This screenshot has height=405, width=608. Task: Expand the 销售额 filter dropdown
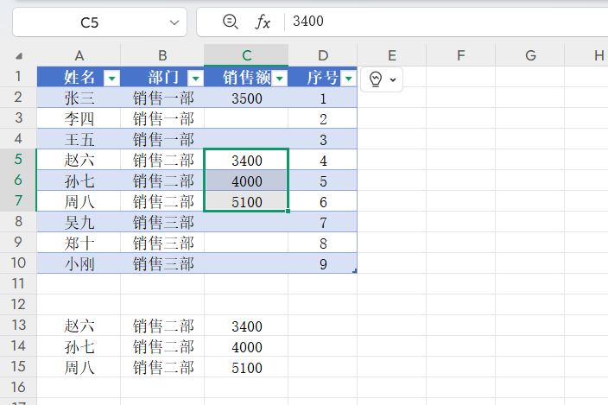click(x=279, y=79)
